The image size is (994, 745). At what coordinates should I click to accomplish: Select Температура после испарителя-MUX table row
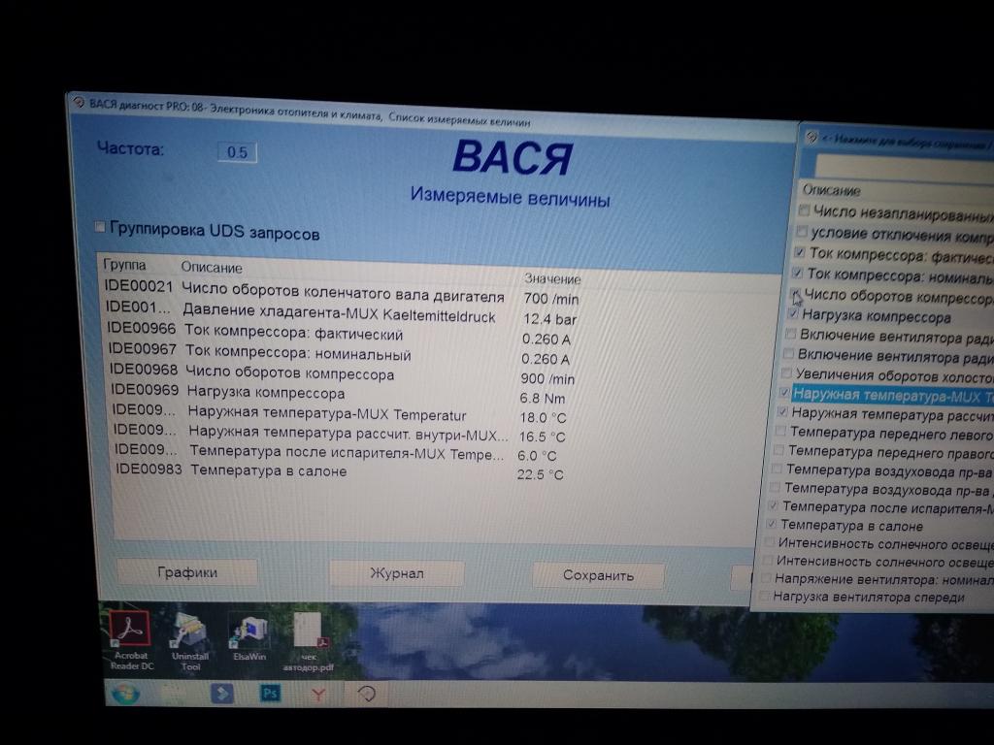(x=336, y=452)
